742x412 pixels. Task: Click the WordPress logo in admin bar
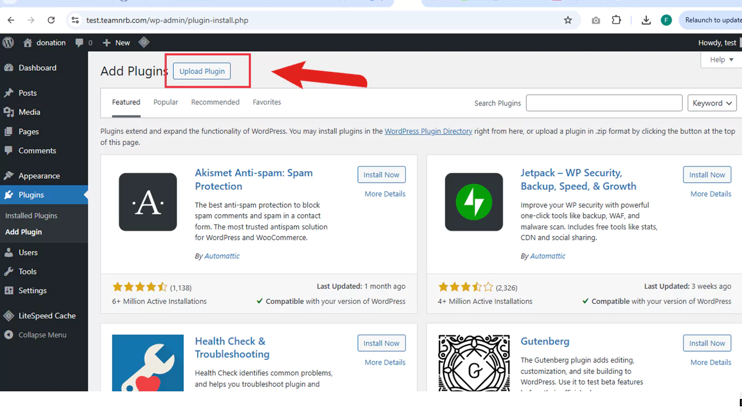point(8,42)
